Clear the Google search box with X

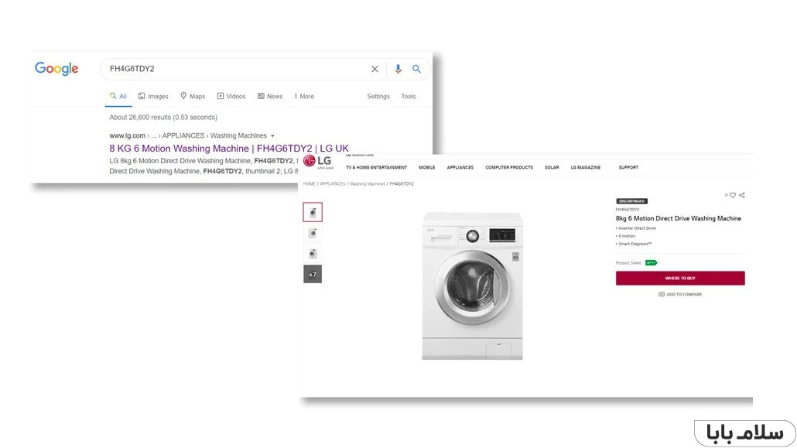(375, 69)
